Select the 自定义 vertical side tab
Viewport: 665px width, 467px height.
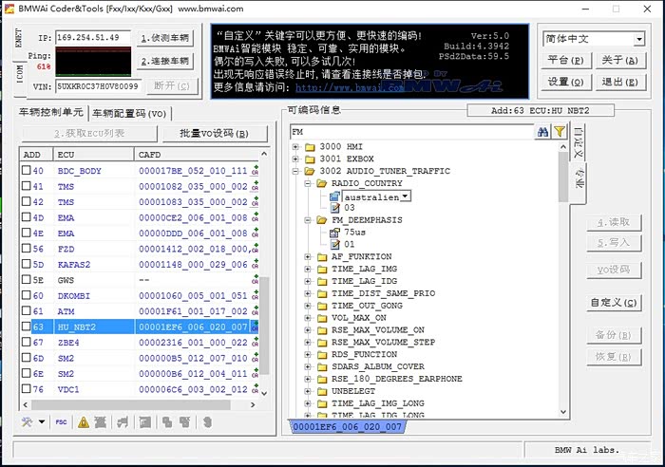point(579,140)
